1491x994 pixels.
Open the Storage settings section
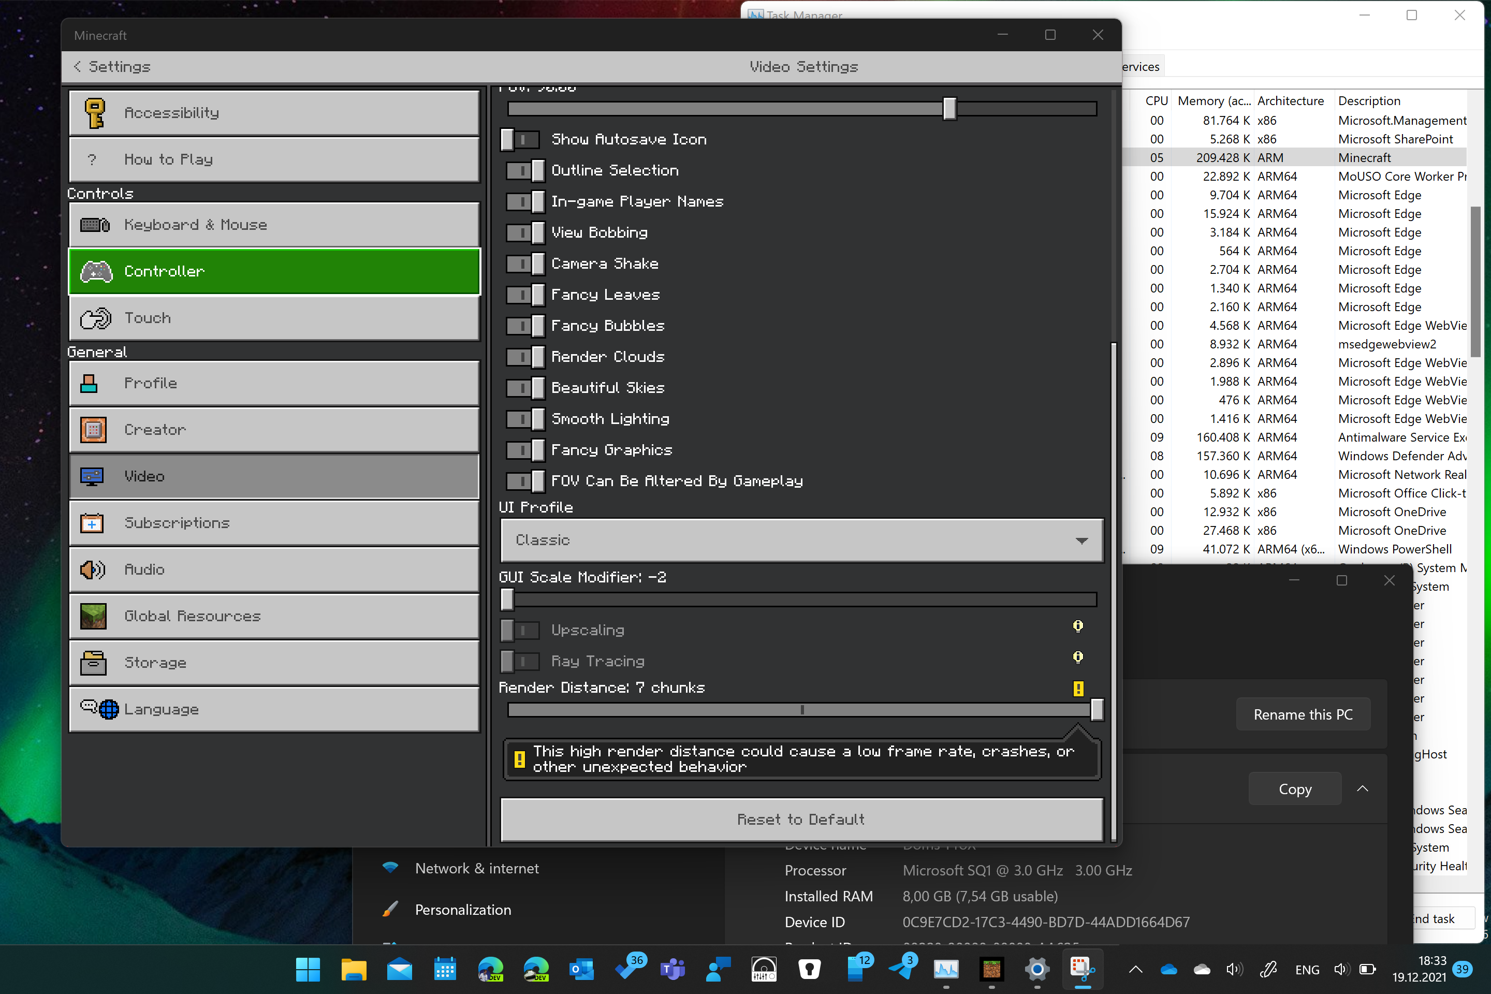pos(273,663)
